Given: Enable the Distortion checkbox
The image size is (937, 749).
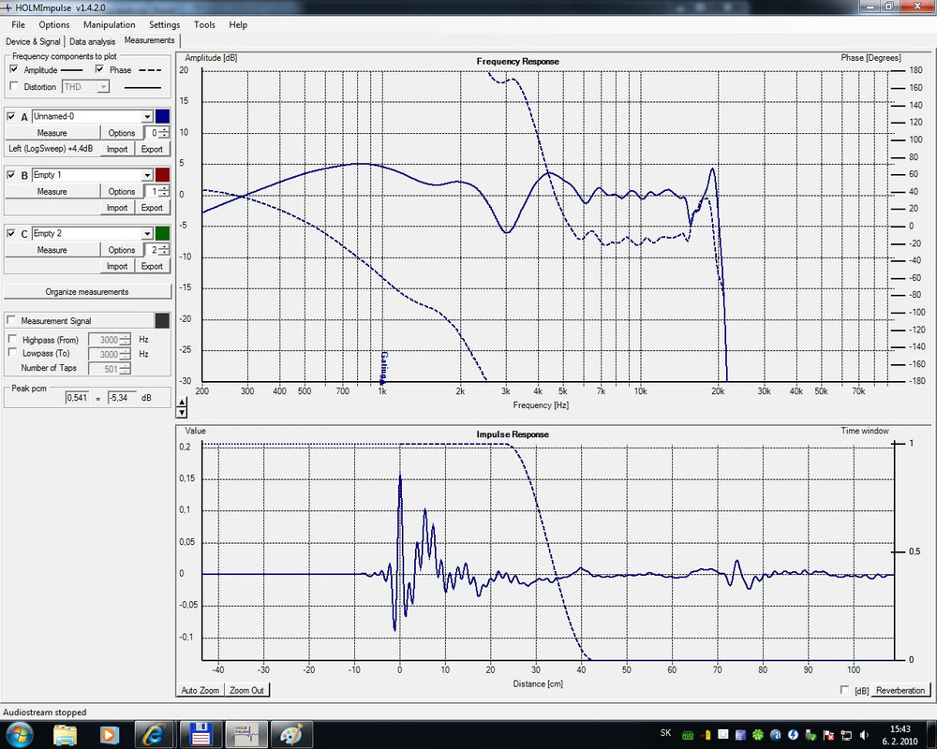Looking at the screenshot, I should click(14, 87).
